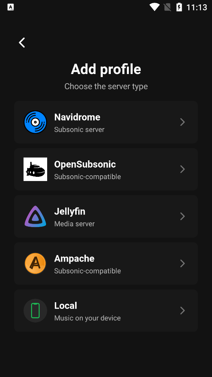Screen dimensions: 212x377
Task: Click the Jellyfin triangle logo icon
Action: 35,216
